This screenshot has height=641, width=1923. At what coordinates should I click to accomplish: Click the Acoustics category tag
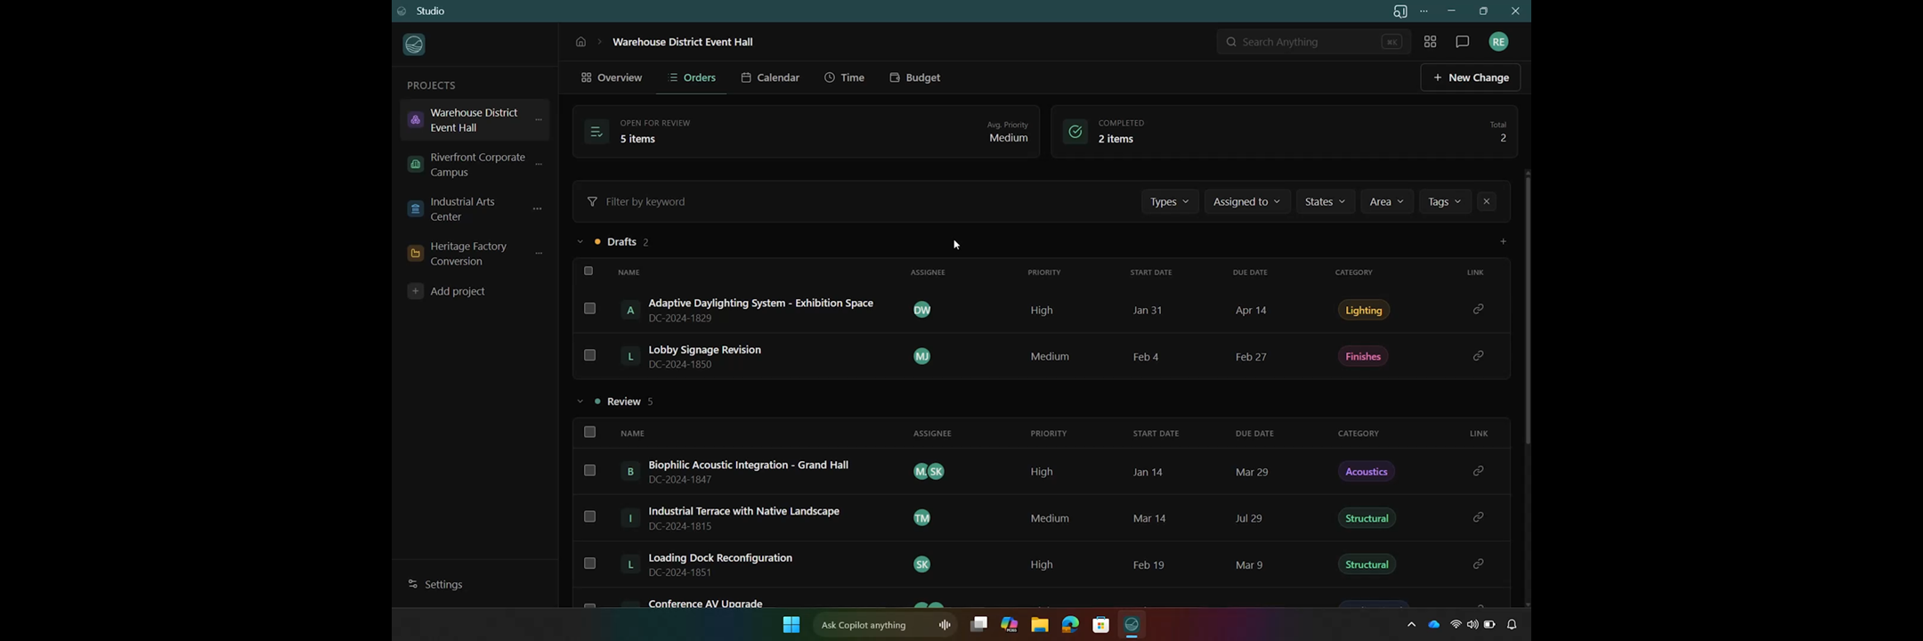tap(1367, 472)
